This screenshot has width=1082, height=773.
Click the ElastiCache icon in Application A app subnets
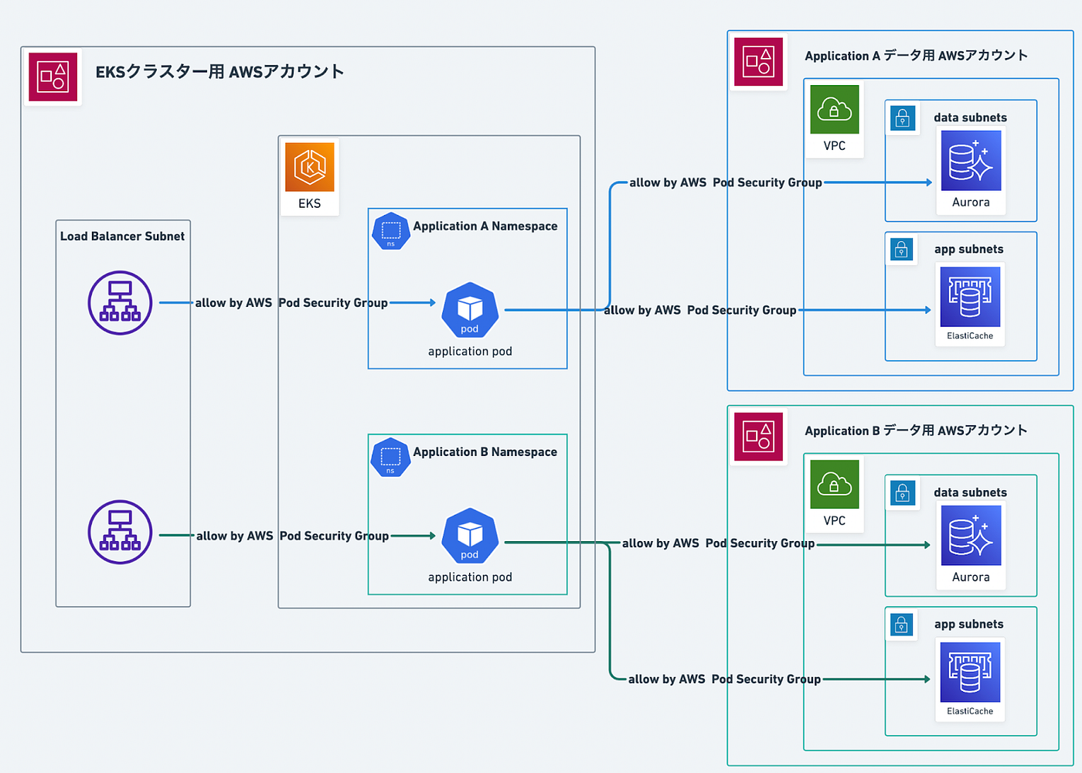pyautogui.click(x=970, y=301)
